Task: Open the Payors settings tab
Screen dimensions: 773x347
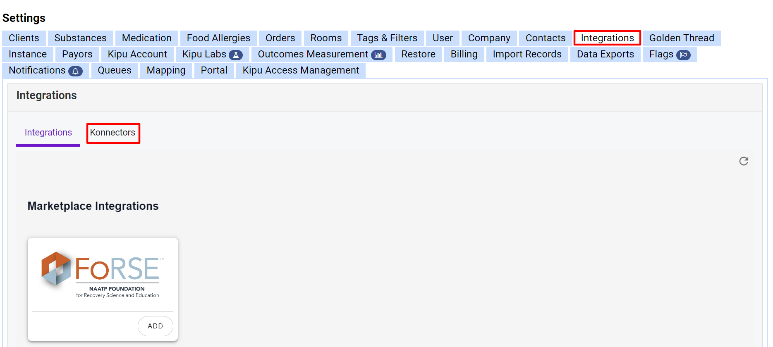Action: coord(77,54)
